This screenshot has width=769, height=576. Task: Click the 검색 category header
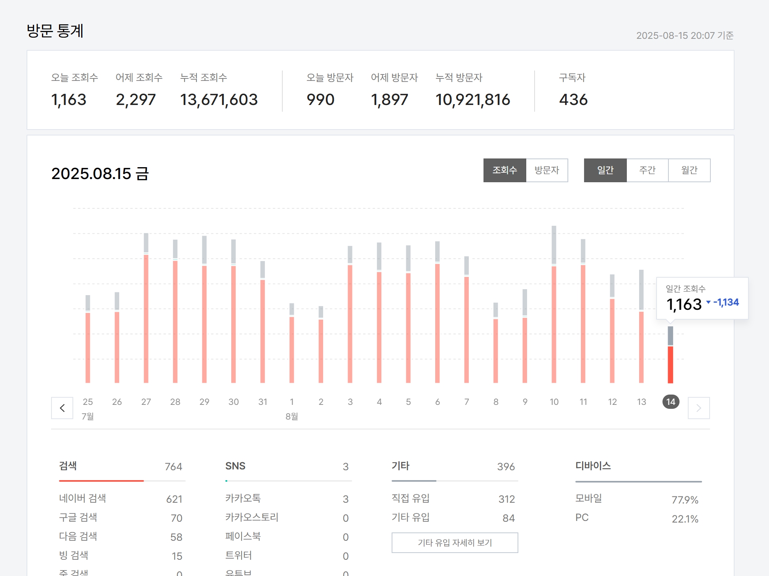(x=68, y=466)
